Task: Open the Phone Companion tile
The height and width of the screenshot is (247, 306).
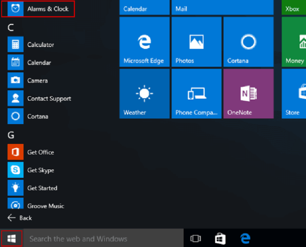Action: (x=196, y=93)
